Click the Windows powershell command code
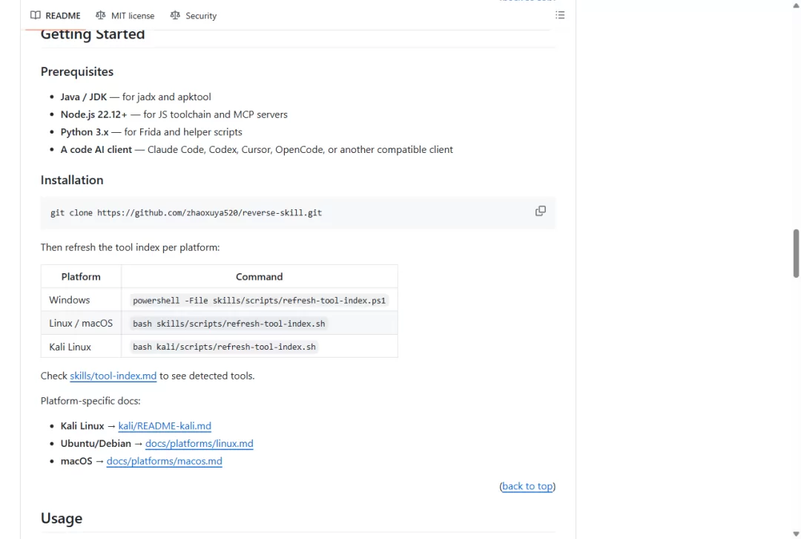Screen dimensions: 801x539 pyautogui.click(x=259, y=301)
